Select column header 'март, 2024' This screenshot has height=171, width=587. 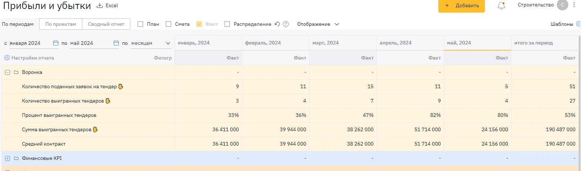pyautogui.click(x=343, y=43)
